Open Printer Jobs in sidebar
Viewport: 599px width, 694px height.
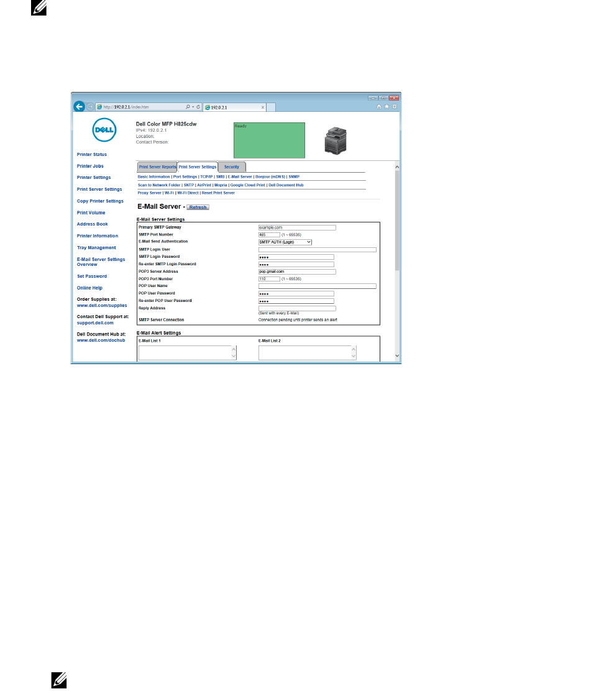click(90, 166)
